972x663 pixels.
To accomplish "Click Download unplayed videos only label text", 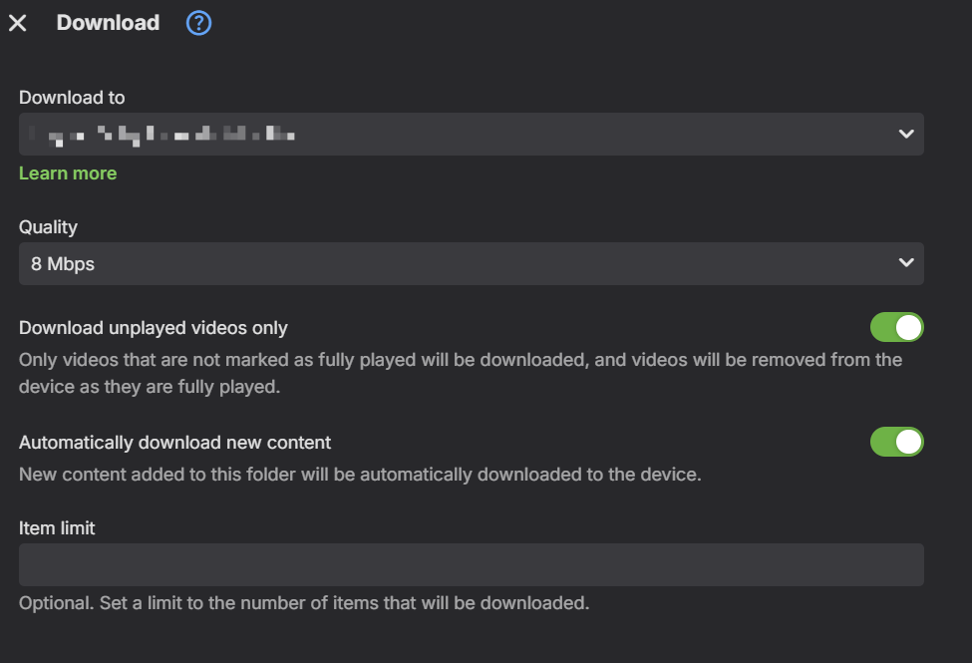I will tap(154, 328).
